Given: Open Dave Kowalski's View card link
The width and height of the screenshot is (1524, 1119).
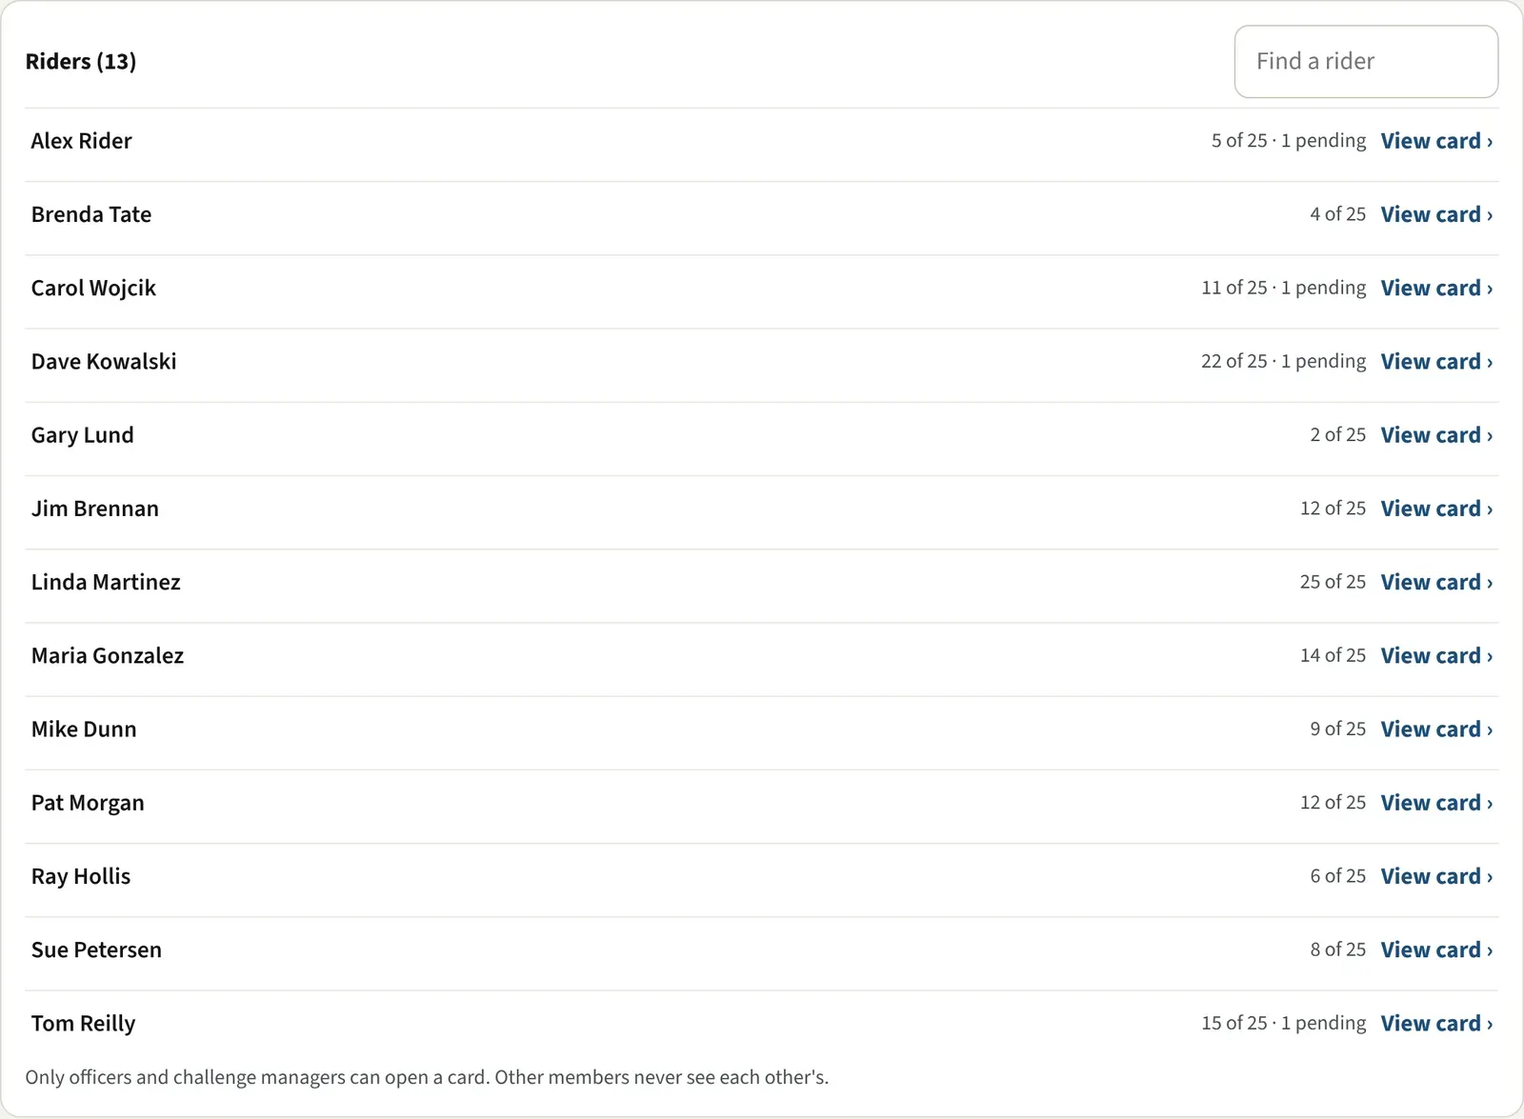Looking at the screenshot, I should [x=1436, y=361].
